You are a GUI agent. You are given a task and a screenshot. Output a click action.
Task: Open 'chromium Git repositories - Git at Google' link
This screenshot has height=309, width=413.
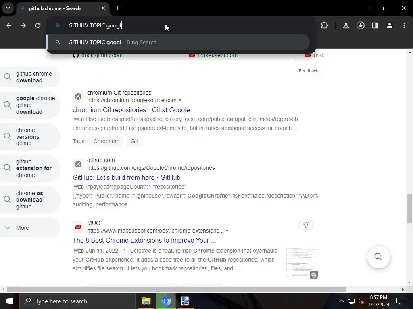pyautogui.click(x=131, y=110)
